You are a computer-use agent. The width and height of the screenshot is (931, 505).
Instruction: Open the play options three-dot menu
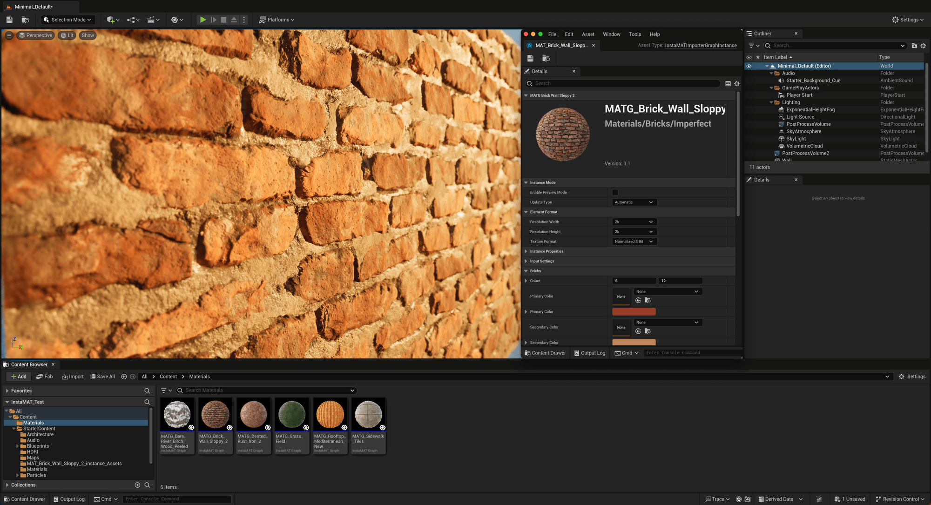[x=244, y=20]
